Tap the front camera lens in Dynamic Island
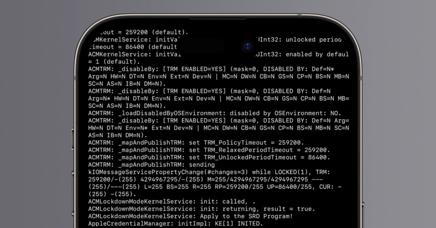This screenshot has width=436, height=228. coord(247,46)
